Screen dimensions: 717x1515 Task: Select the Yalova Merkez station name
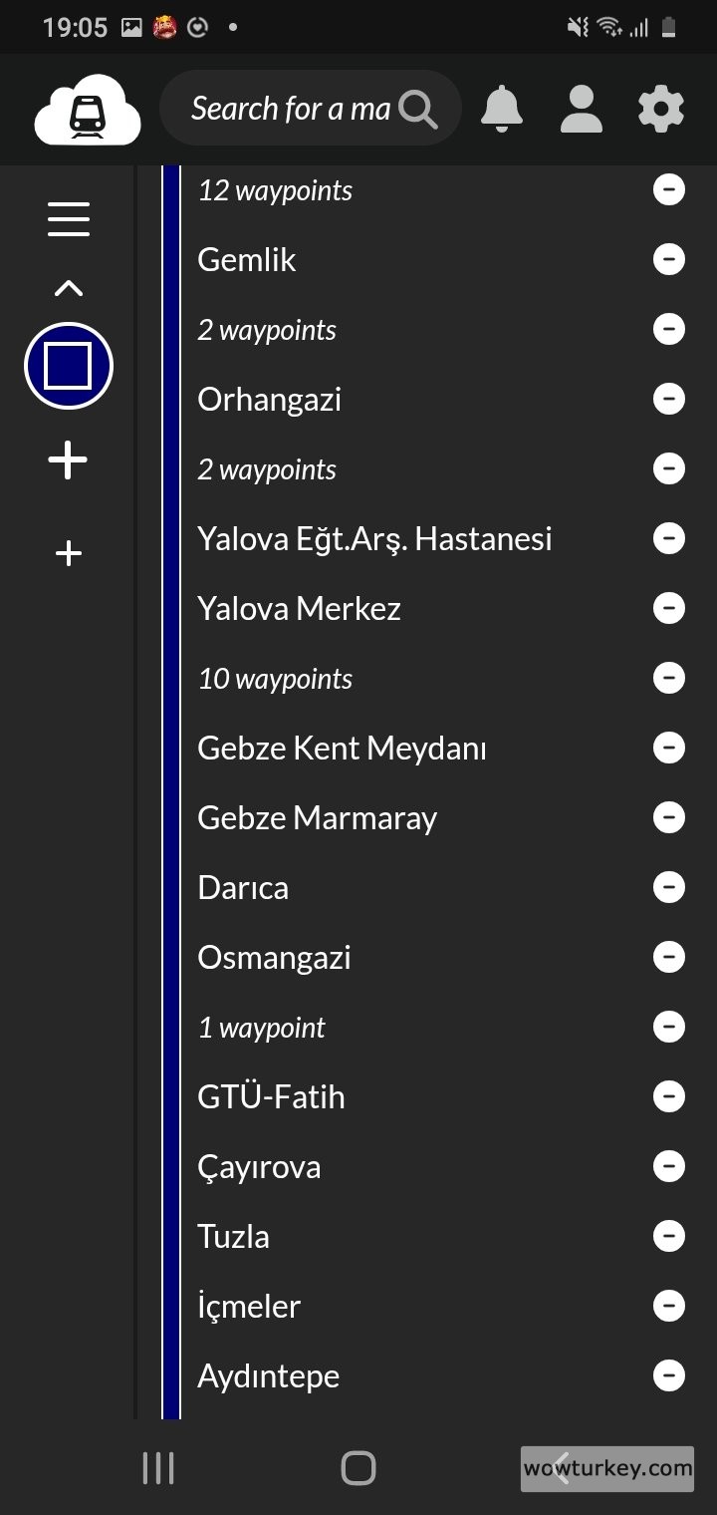[x=299, y=608]
